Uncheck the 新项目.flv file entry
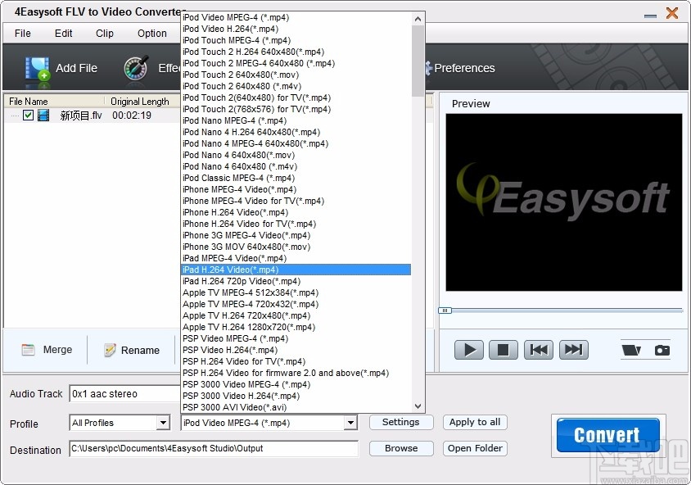 pos(28,115)
